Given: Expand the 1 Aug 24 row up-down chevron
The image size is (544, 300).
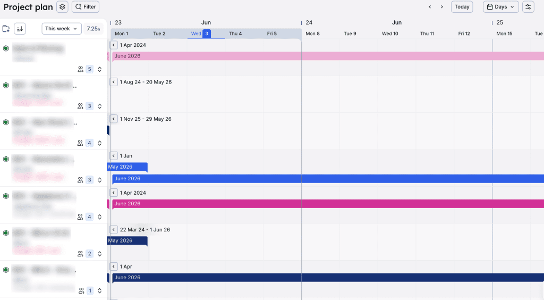Looking at the screenshot, I should click(x=99, y=106).
